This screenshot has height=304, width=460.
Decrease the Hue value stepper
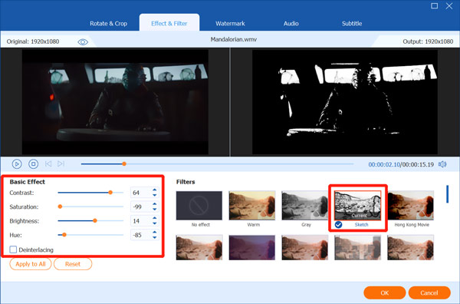(x=155, y=238)
